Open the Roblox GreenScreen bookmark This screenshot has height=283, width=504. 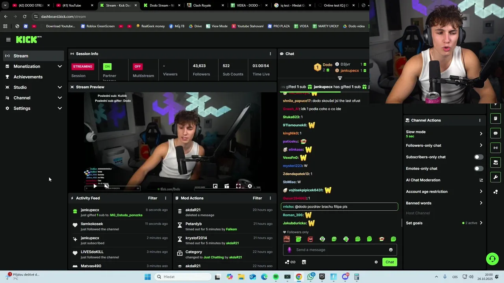point(98,26)
